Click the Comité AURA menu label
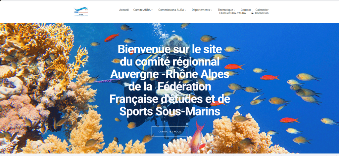The image size is (339, 156). point(142,10)
